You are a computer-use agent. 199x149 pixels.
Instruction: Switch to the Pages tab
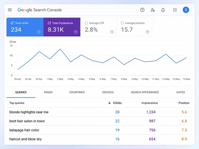[48, 92]
